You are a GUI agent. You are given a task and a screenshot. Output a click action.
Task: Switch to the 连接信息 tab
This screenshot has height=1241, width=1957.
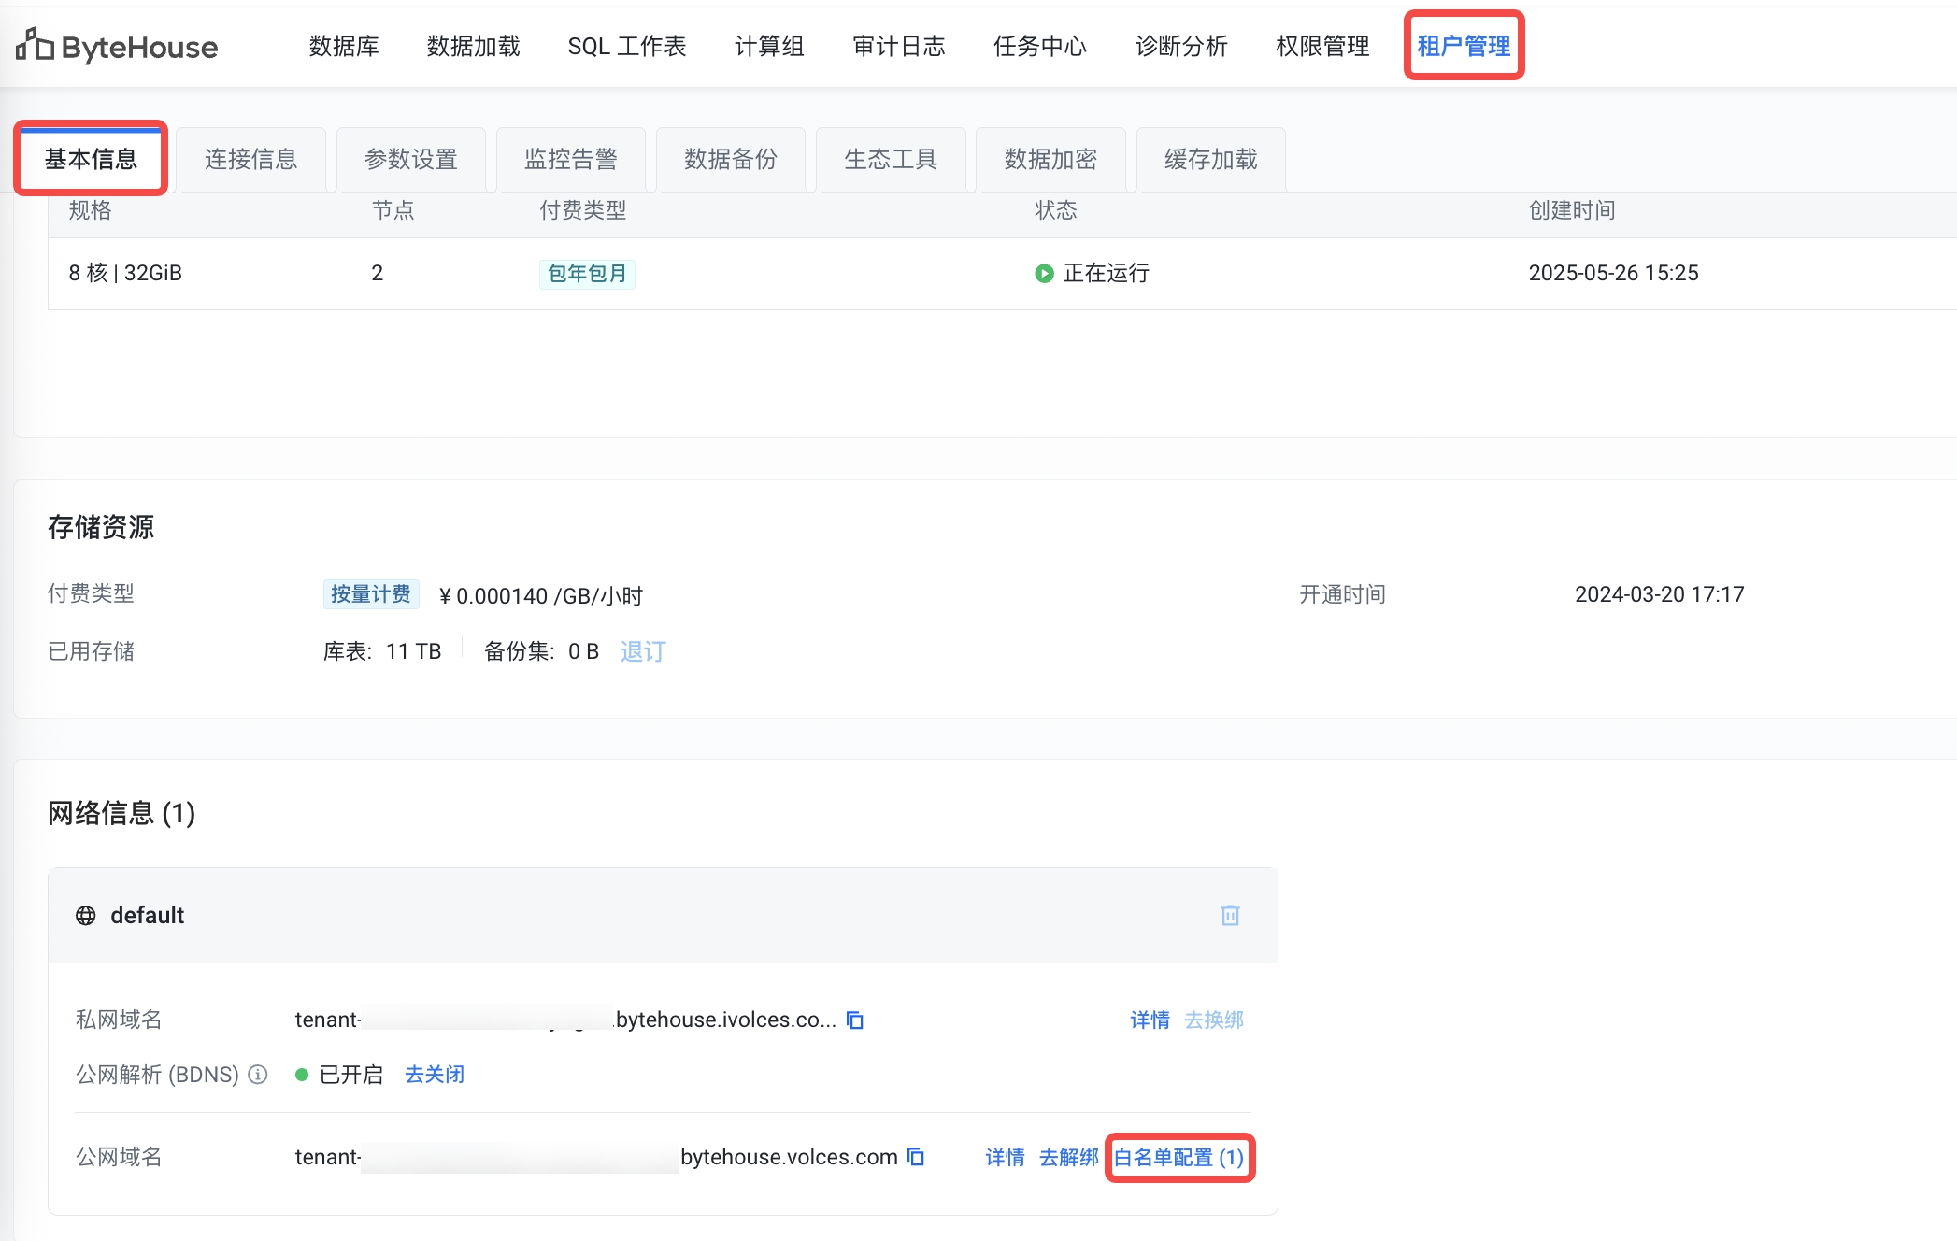(250, 159)
